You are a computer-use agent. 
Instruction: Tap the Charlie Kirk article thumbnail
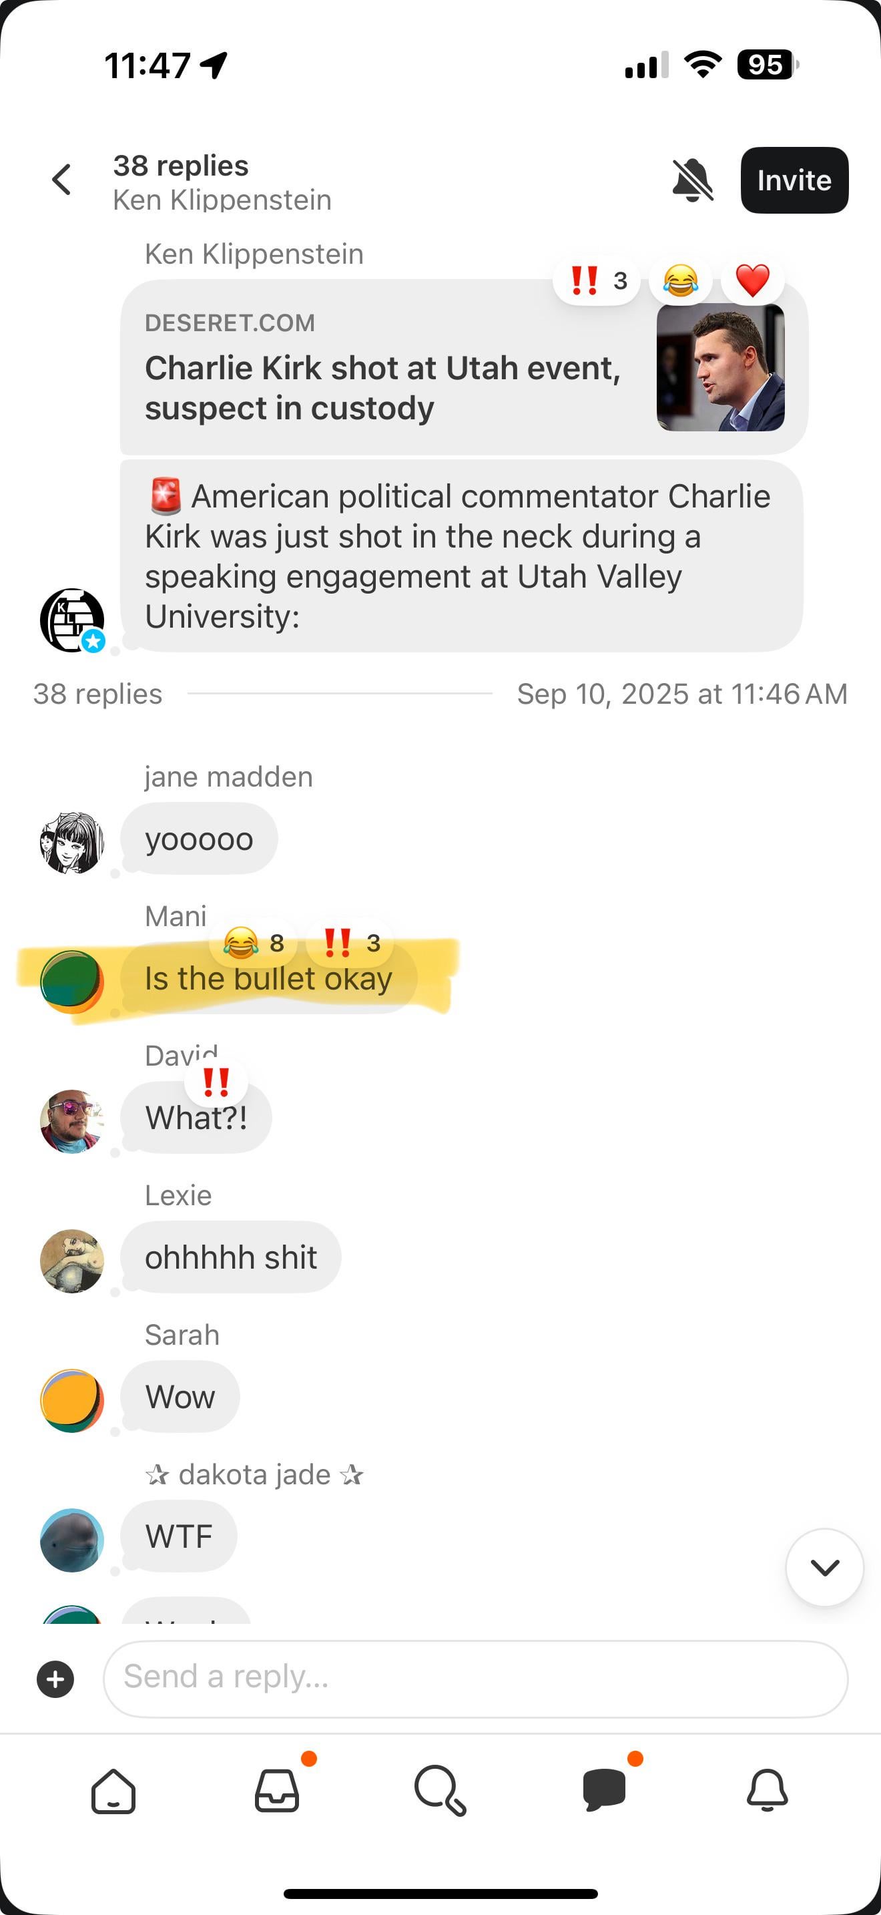click(x=719, y=367)
